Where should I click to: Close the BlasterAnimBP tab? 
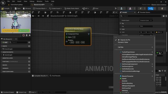point(51,5)
